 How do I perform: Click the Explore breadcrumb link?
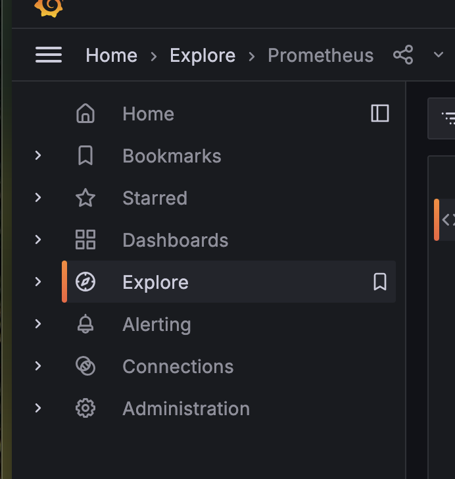(x=203, y=55)
